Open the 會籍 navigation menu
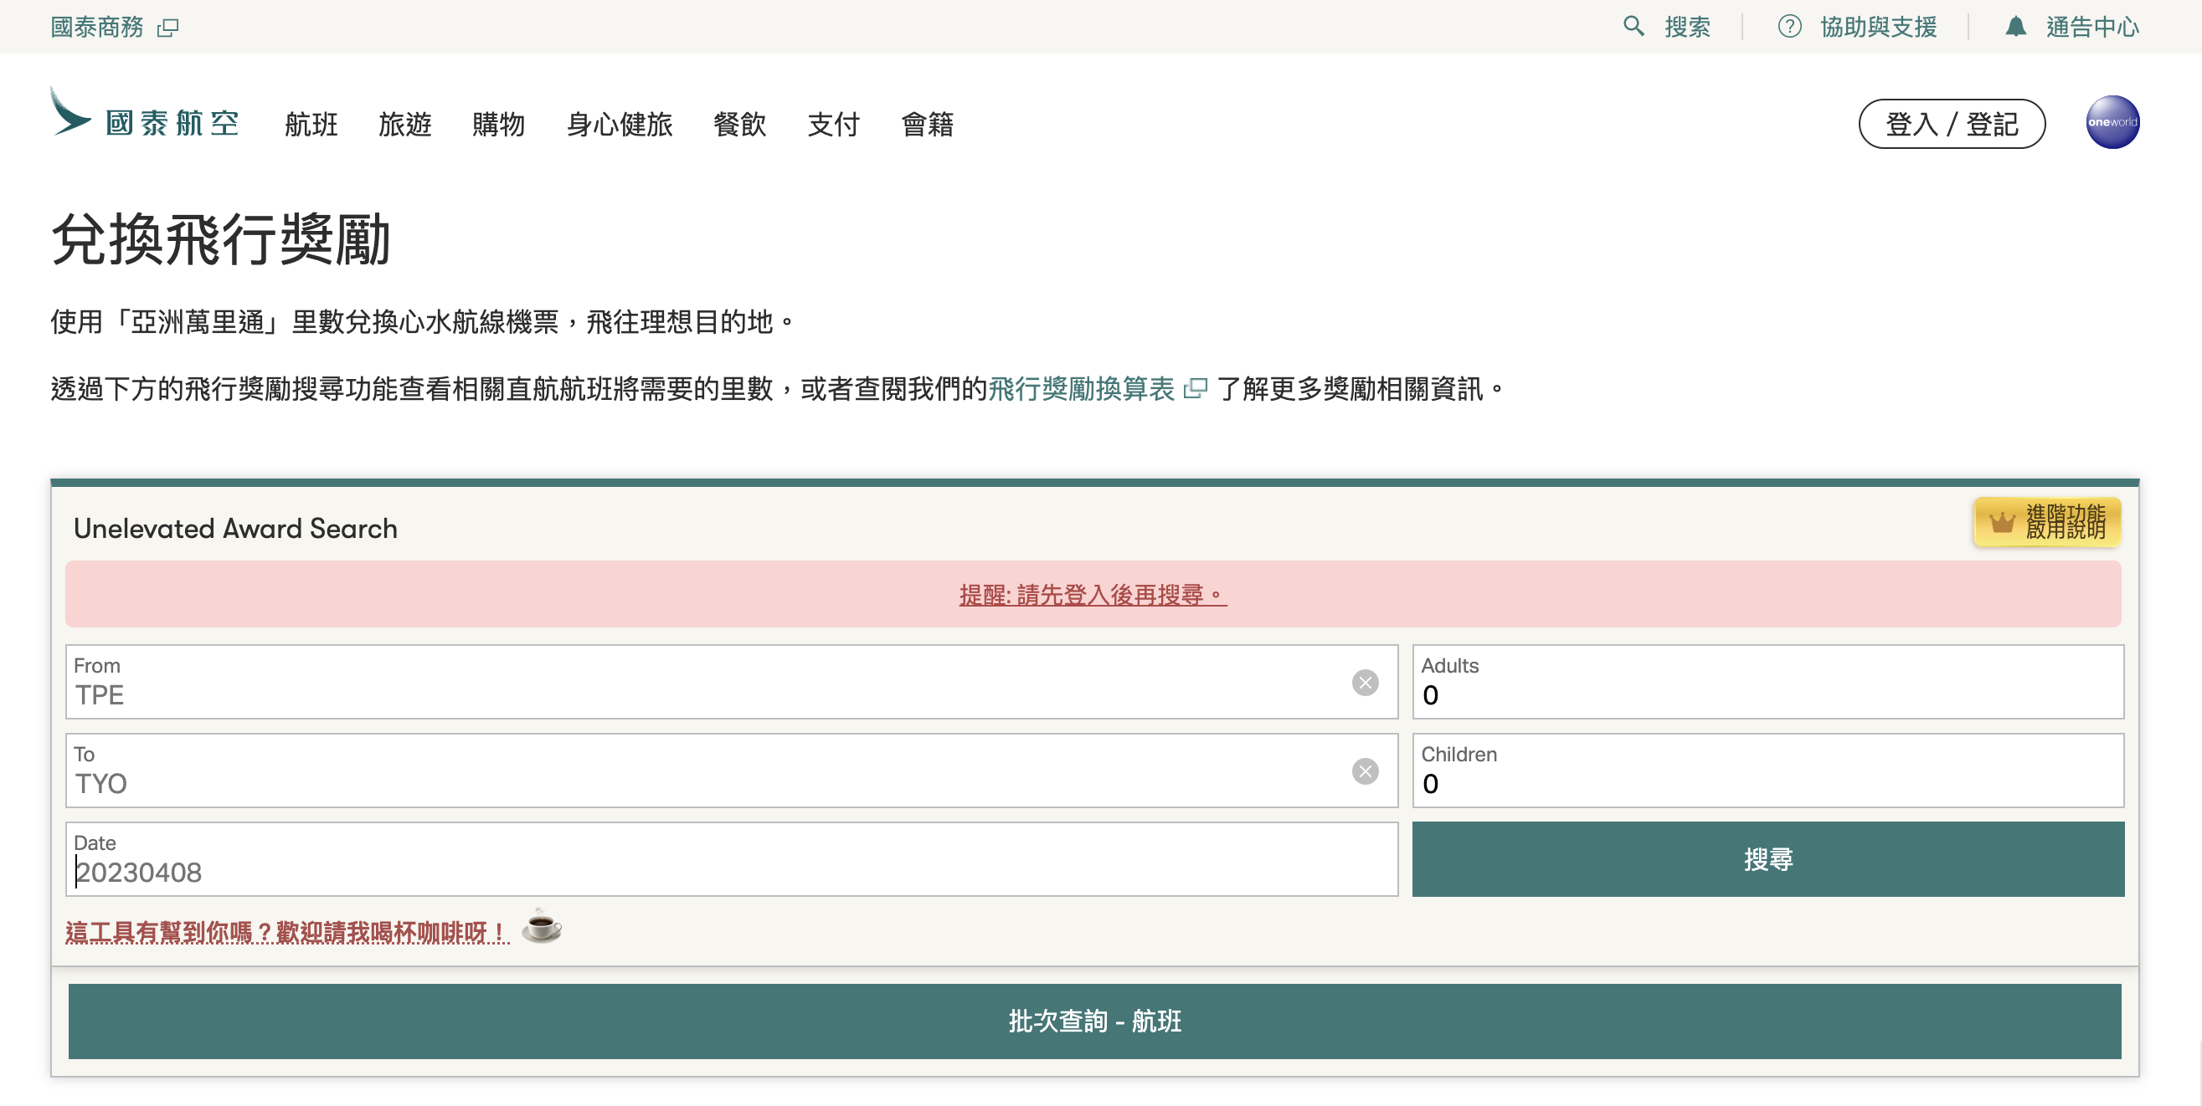Image resolution: width=2202 pixels, height=1106 pixels. [x=927, y=125]
